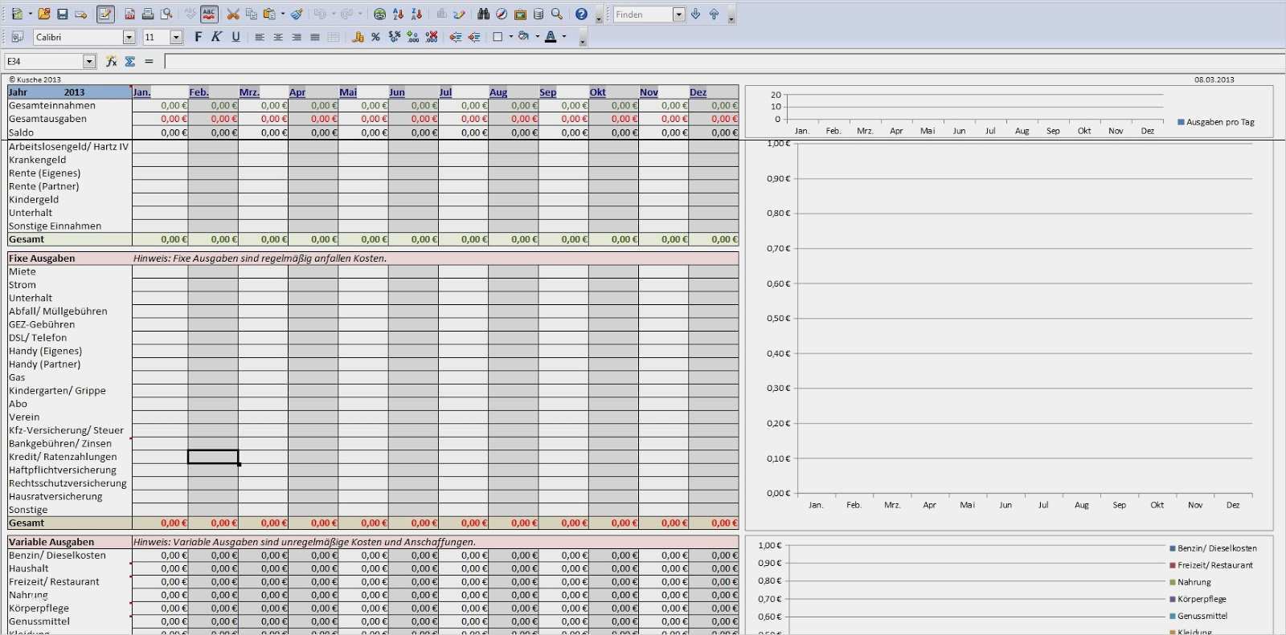Toggle the AutoSpellcheck ABC button
The height and width of the screenshot is (635, 1286).
[209, 14]
